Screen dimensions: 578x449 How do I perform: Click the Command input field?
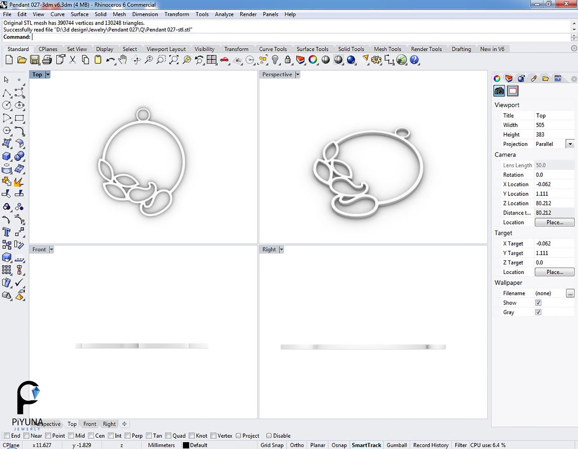click(301, 37)
